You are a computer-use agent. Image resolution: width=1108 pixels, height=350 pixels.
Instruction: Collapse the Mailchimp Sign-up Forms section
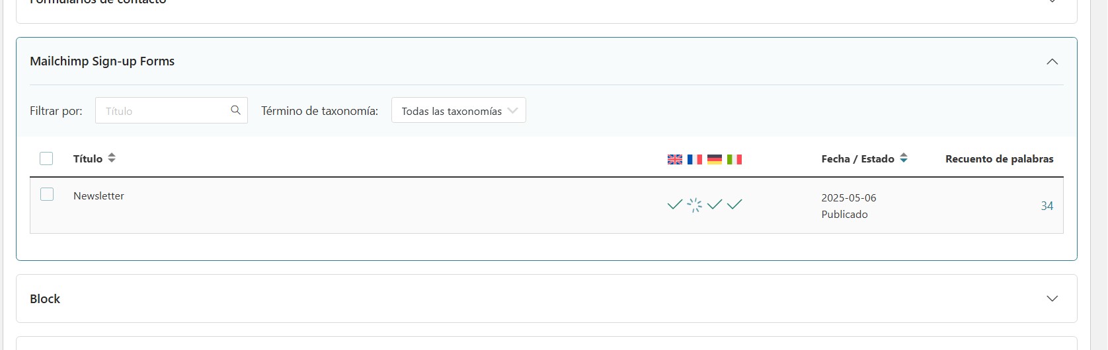coord(1052,61)
